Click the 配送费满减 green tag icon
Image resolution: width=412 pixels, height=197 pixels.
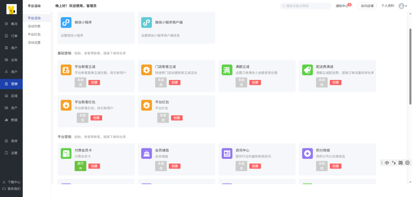tap(307, 70)
